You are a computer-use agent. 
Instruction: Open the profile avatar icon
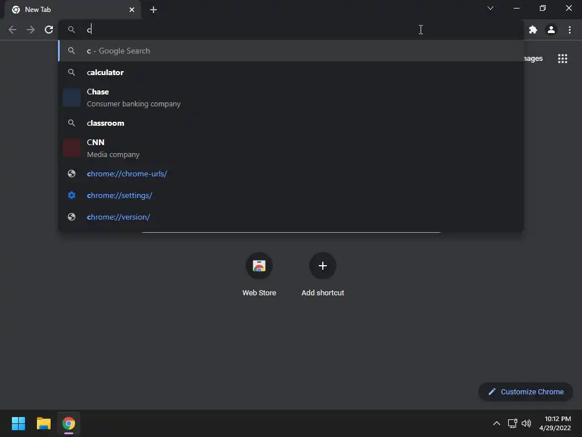point(551,30)
